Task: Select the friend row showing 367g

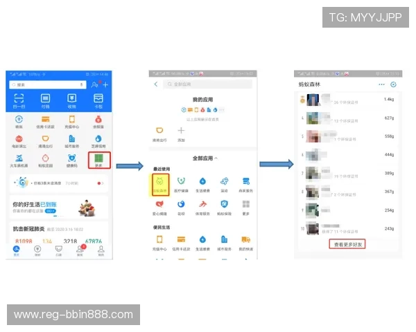Action: coord(348,192)
